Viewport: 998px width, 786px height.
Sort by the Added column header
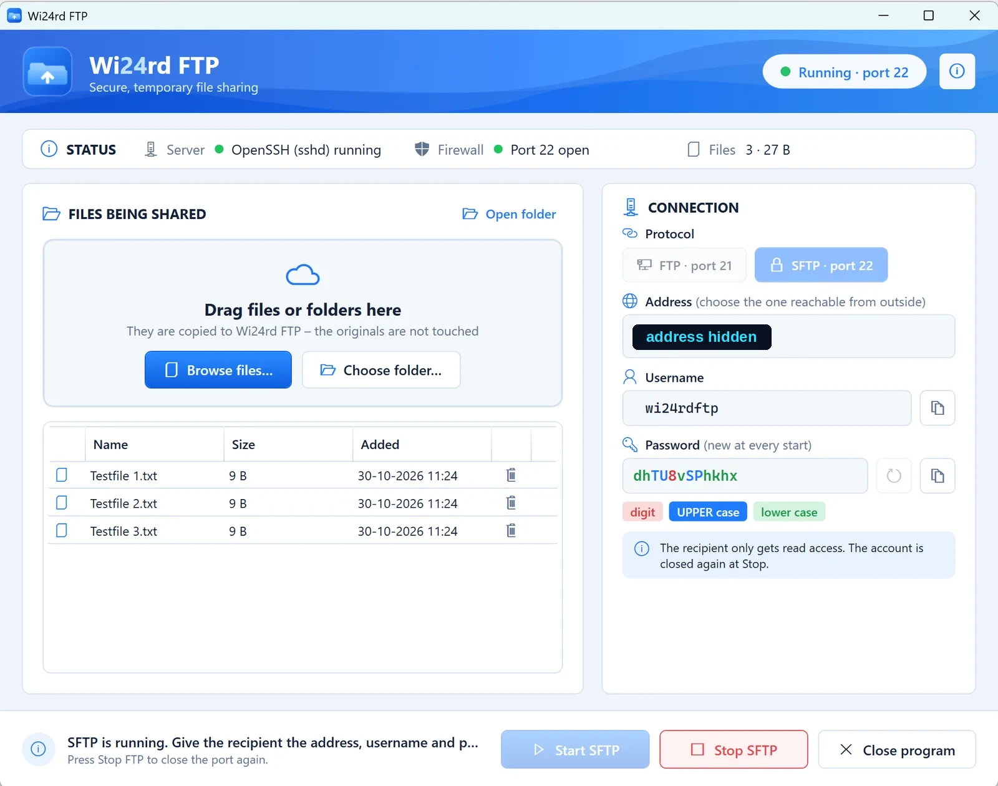tap(422, 445)
